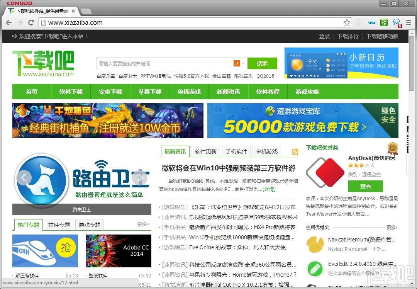The width and height of the screenshot is (417, 289).
Task: Click the page vertical scrollbar thumb
Action: [x=412, y=63]
